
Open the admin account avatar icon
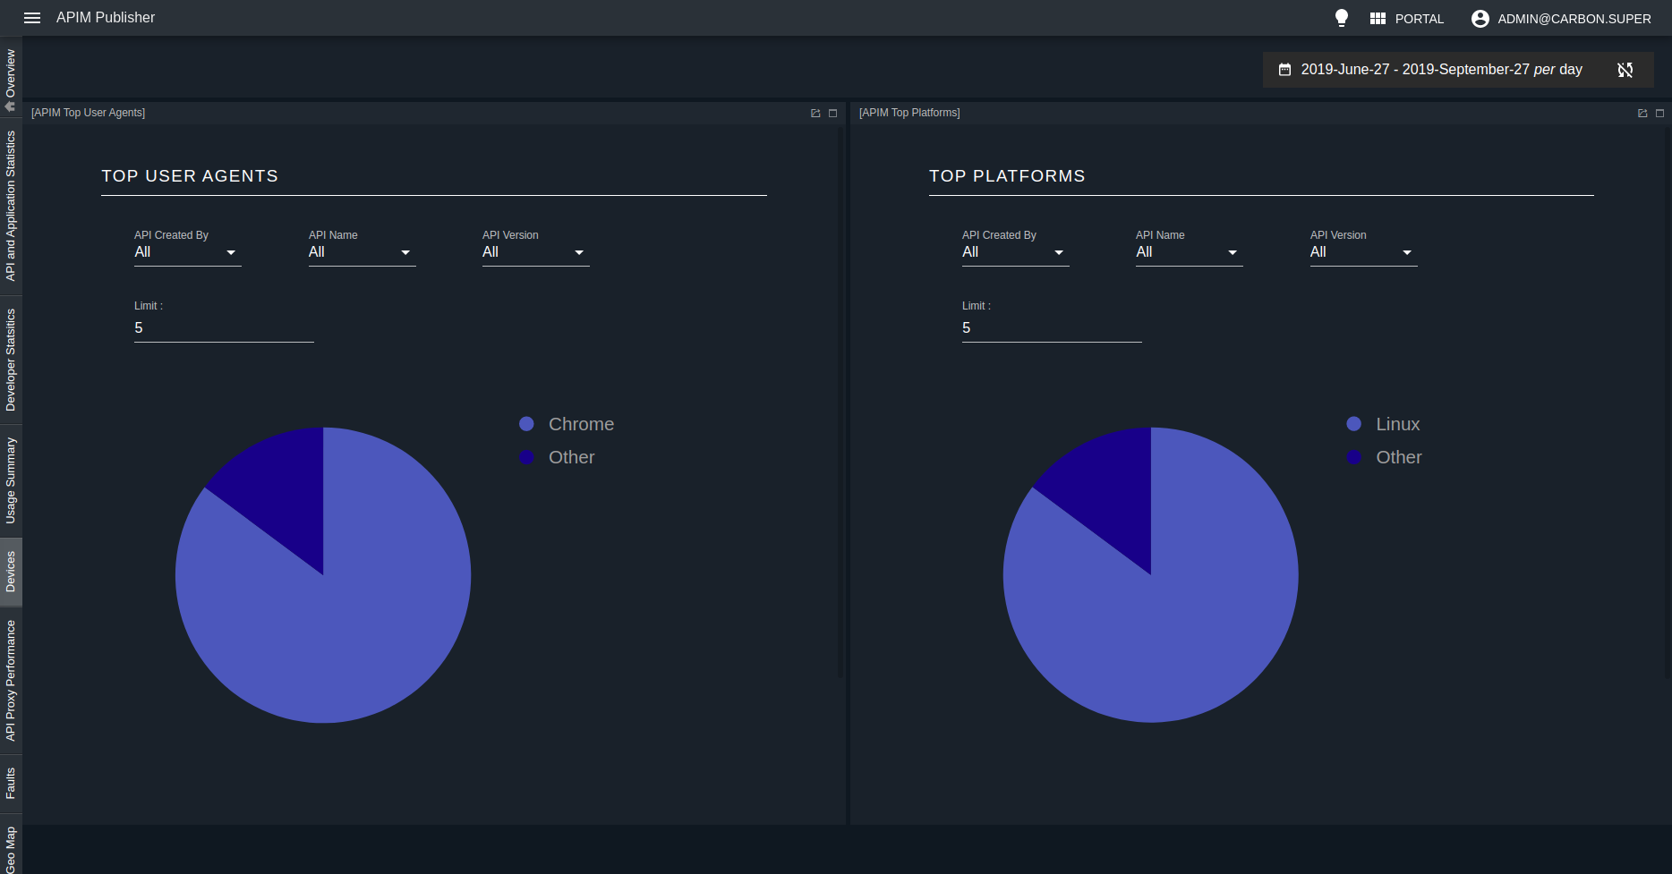[x=1480, y=18]
